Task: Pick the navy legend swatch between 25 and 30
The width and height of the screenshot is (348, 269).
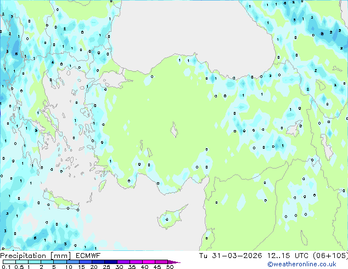Action: (110, 262)
